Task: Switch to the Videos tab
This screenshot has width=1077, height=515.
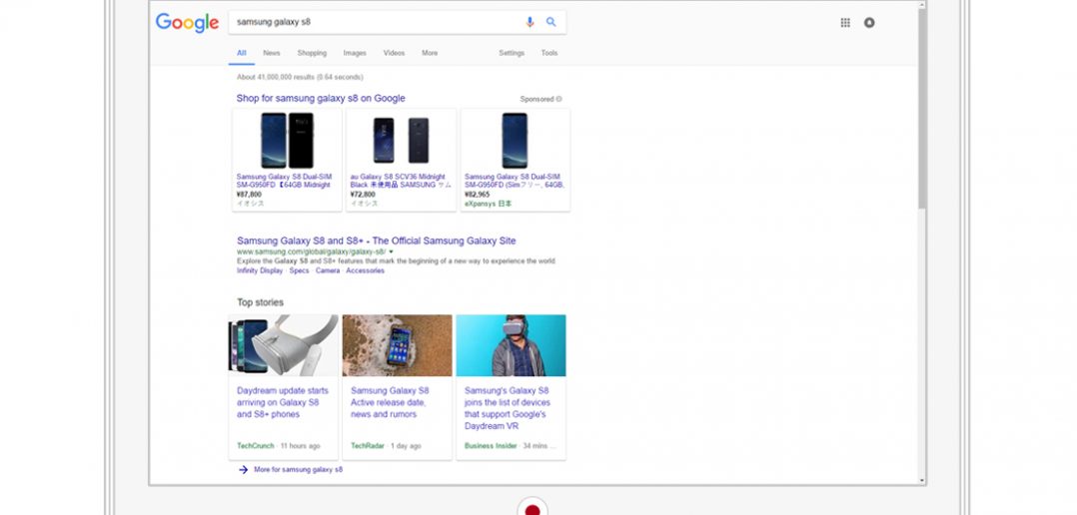Action: tap(394, 53)
